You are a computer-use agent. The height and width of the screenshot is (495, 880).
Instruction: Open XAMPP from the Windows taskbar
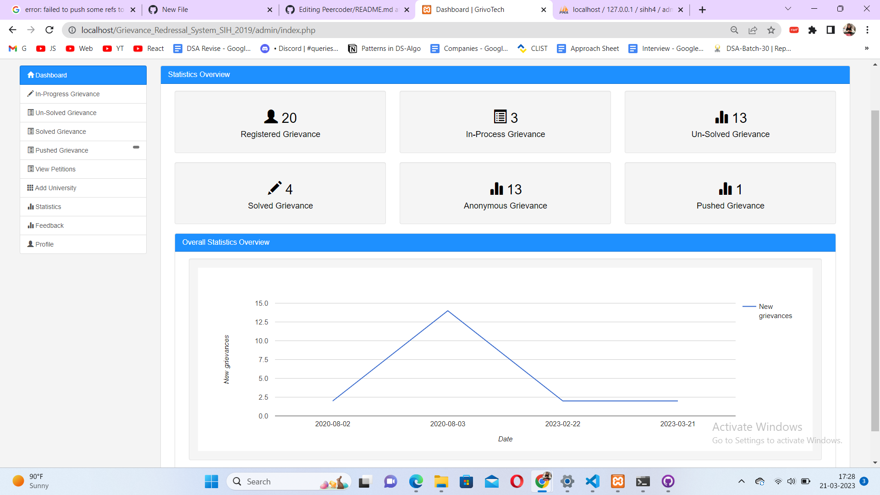(618, 481)
